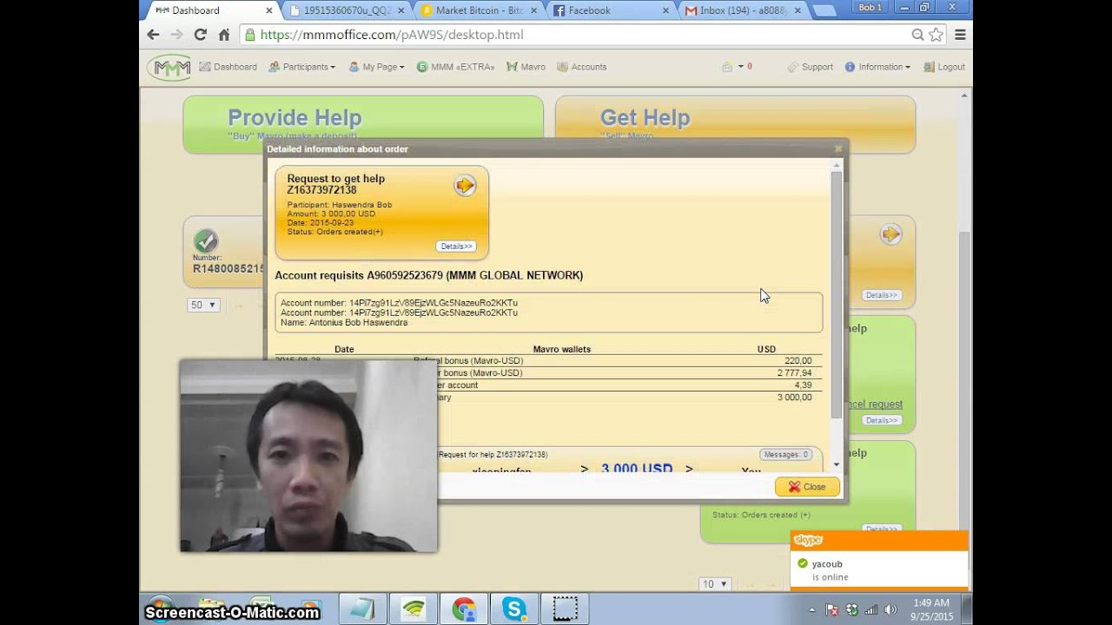This screenshot has width=1112, height=625.
Task: Click the cancel request link
Action: pos(875,405)
